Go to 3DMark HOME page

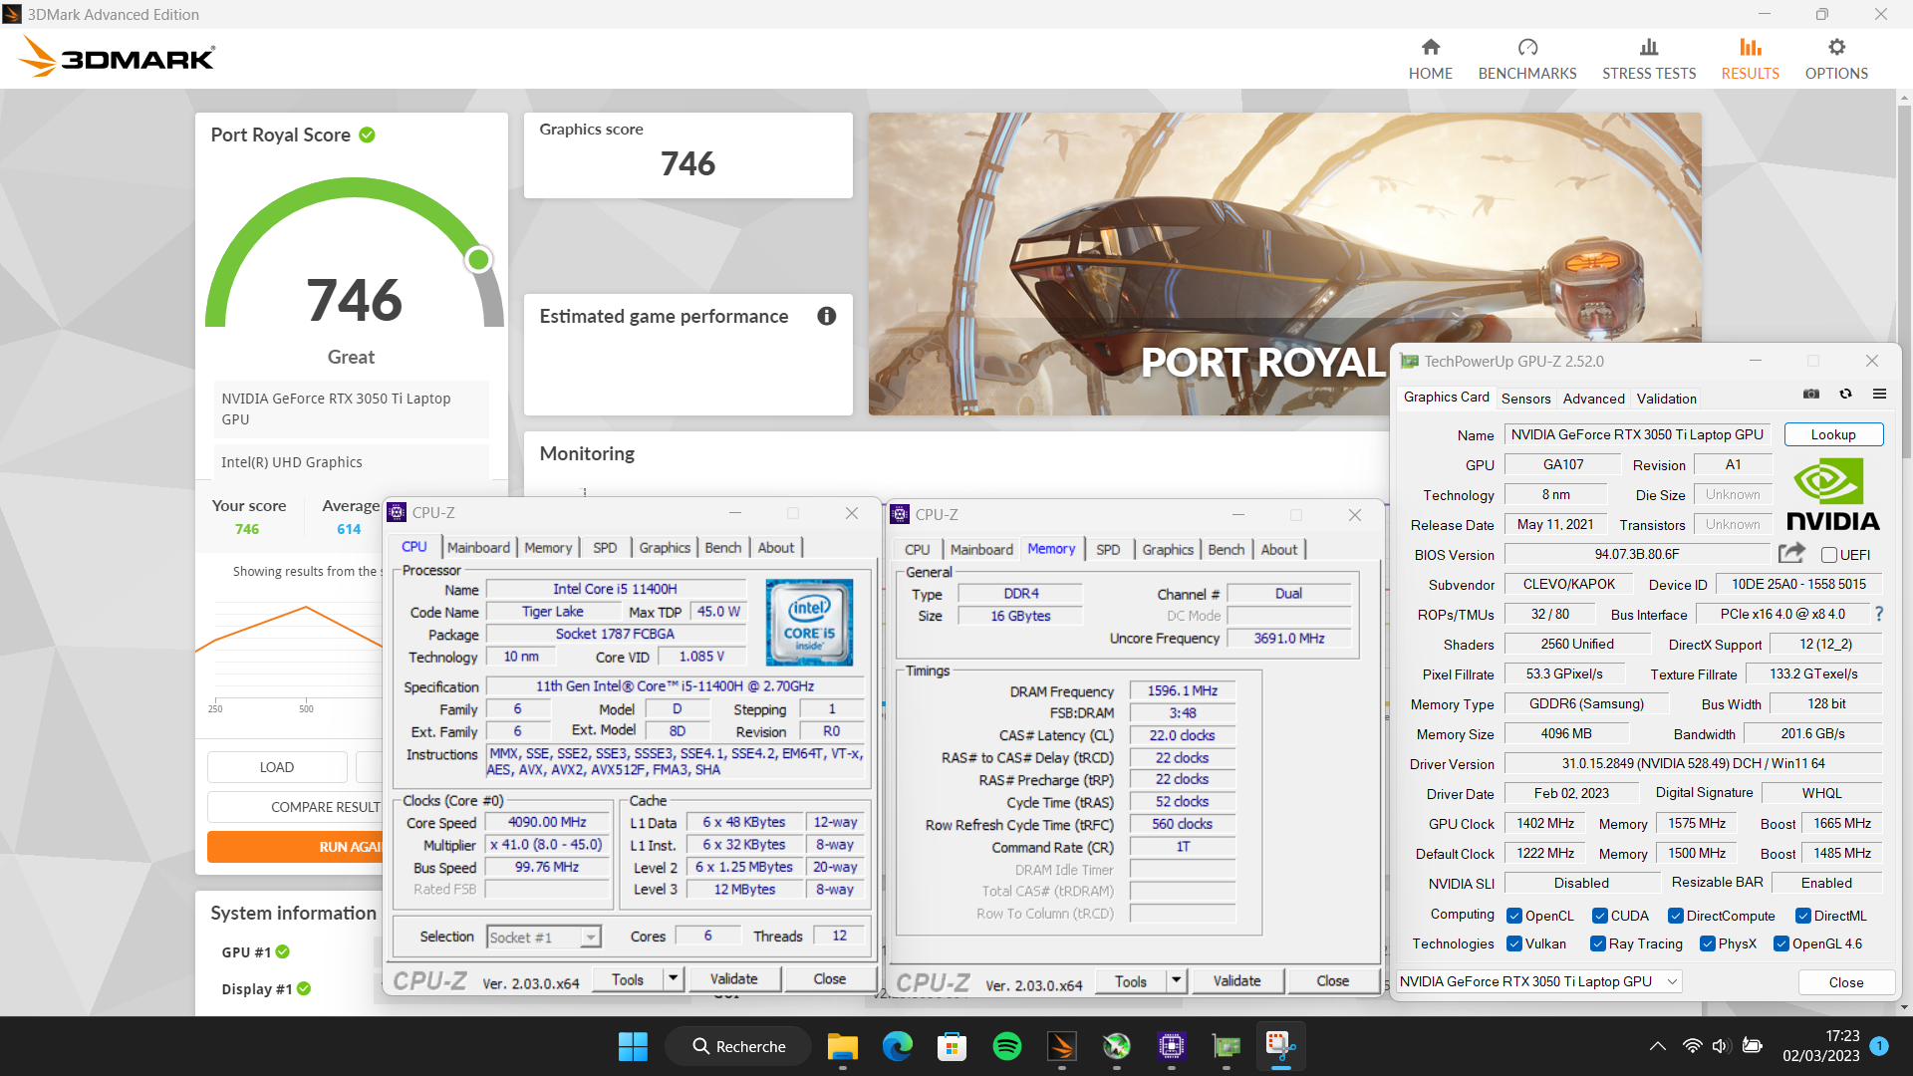pos(1430,59)
